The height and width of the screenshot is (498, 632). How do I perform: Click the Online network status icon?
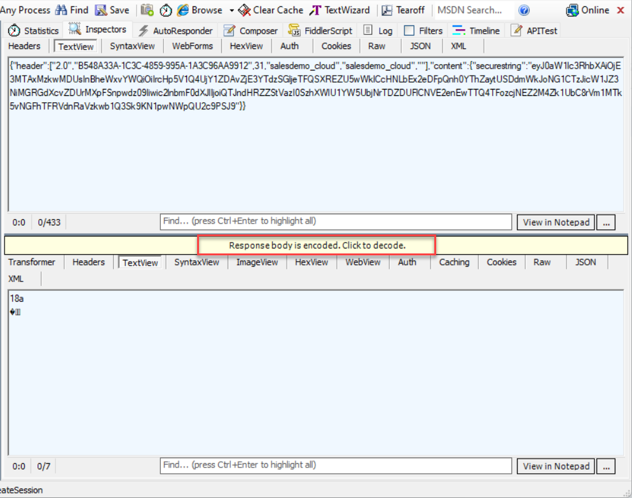[x=587, y=10]
